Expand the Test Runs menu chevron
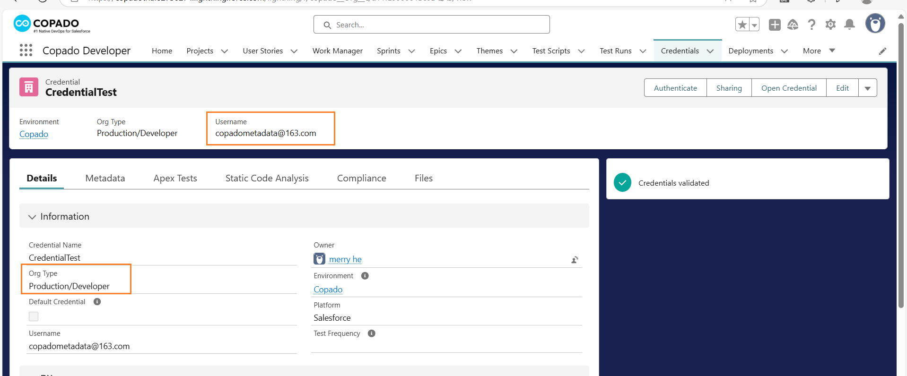Viewport: 907px width, 376px height. coord(643,51)
